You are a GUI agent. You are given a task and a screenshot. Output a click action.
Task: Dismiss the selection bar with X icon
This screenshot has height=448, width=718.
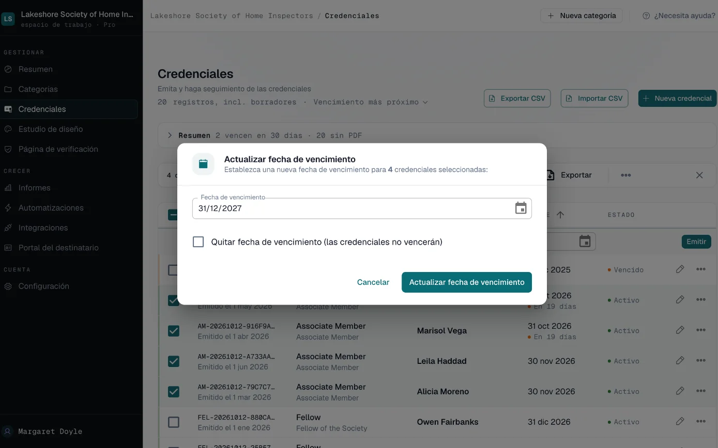coord(699,175)
